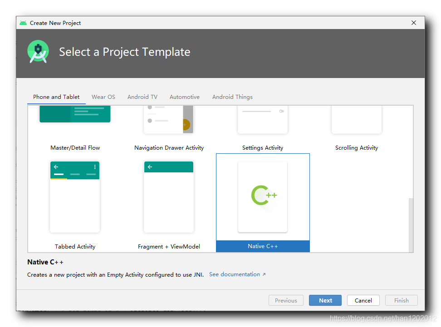The image size is (441, 327).
Task: Click the Navigation Drawer Activity label
Action: coord(169,147)
